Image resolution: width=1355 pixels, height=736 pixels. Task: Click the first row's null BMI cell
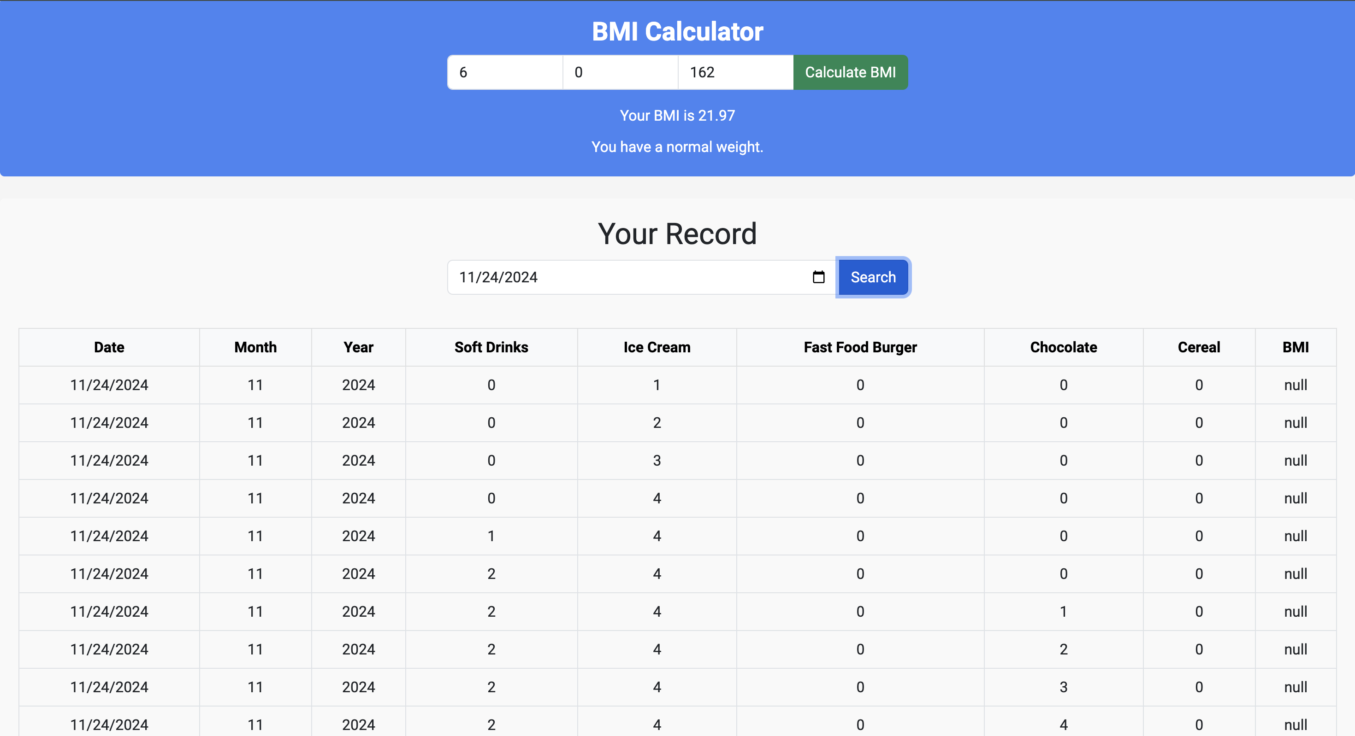click(x=1295, y=385)
